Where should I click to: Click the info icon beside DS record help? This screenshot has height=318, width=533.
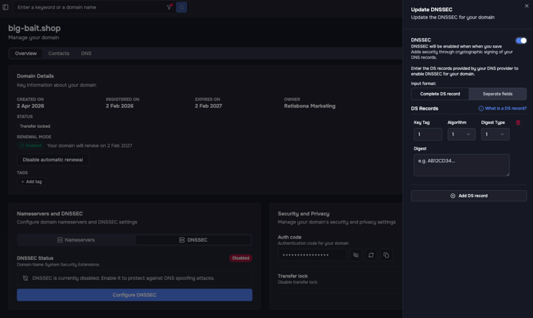pyautogui.click(x=481, y=108)
